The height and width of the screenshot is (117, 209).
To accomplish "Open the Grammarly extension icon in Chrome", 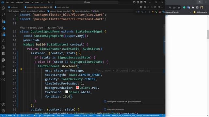I will pyautogui.click(x=184, y=7).
